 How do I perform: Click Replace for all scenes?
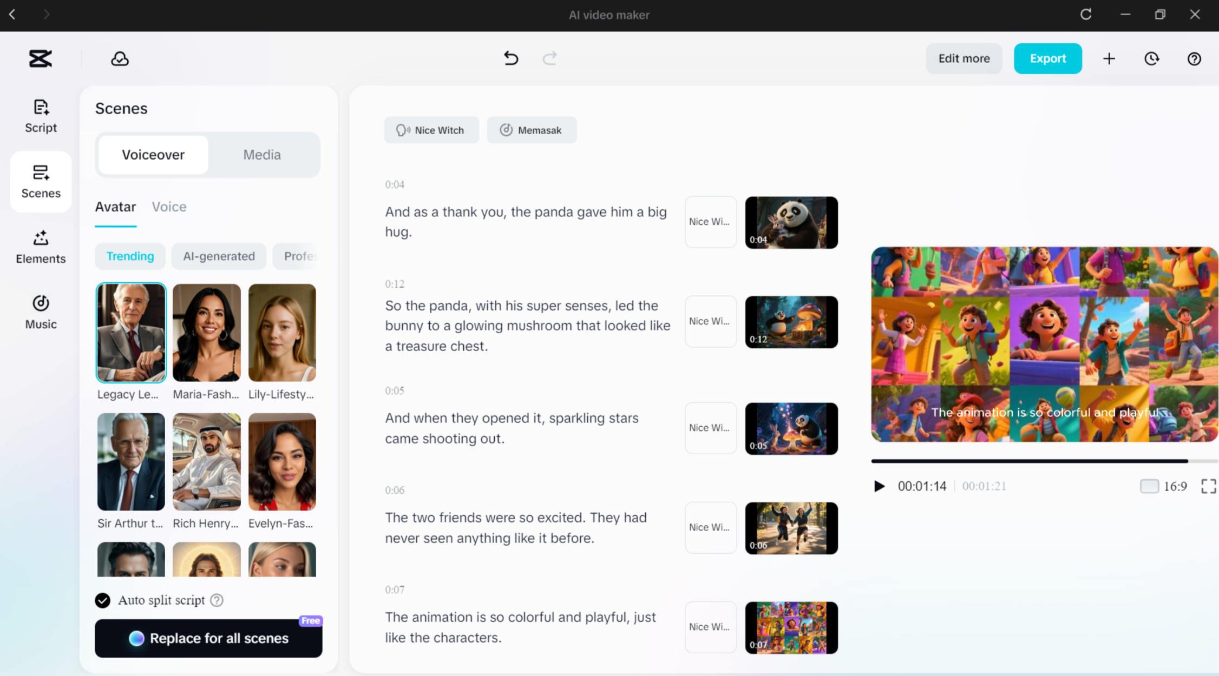point(208,638)
